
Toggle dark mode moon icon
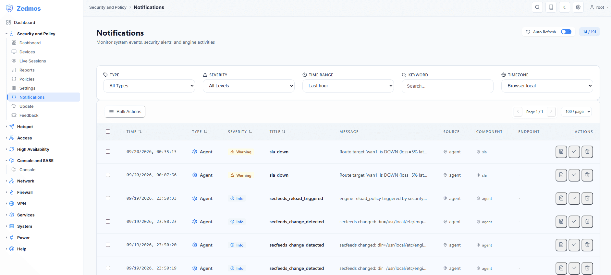565,7
